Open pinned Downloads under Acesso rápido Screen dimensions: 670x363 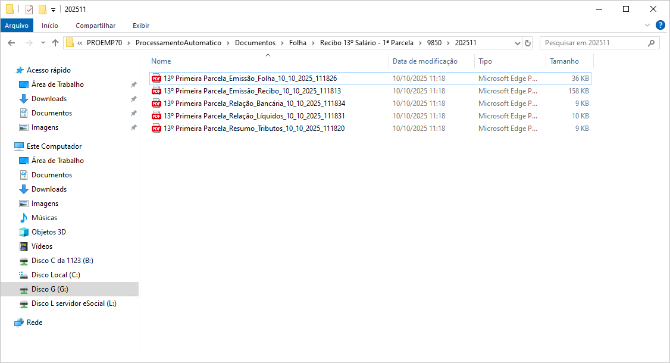coord(49,99)
